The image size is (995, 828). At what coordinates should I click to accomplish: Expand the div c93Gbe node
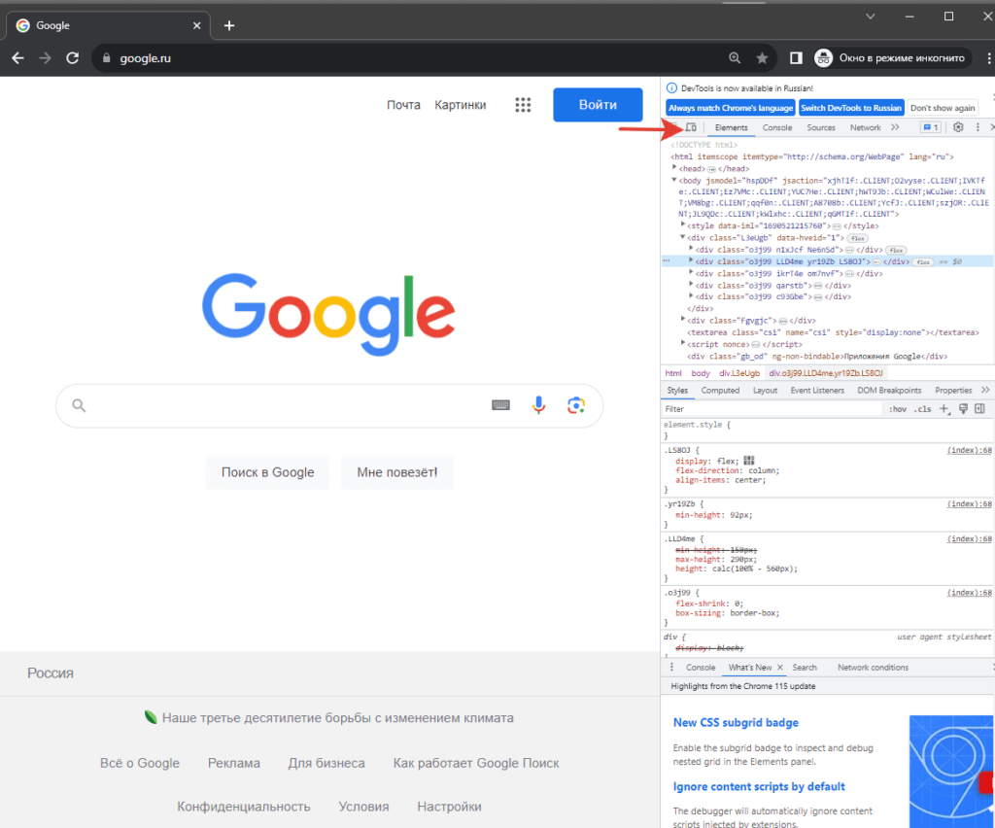coord(691,295)
